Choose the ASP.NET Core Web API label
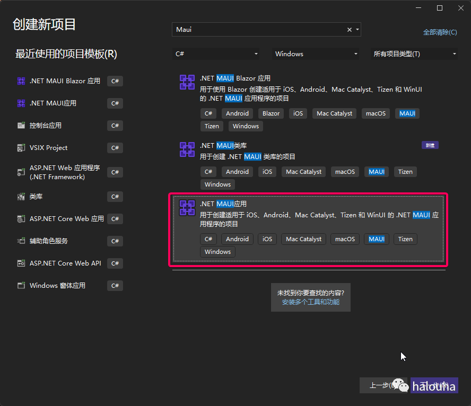Viewport: 471px width, 406px height. 65,263
